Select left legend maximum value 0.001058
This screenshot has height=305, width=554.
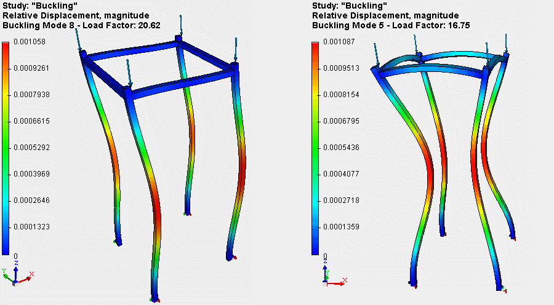click(x=30, y=42)
